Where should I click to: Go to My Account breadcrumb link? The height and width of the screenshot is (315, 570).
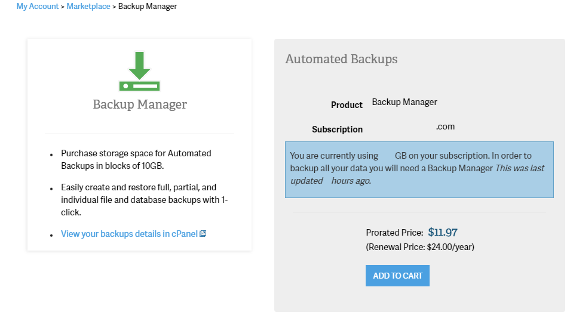(38, 7)
